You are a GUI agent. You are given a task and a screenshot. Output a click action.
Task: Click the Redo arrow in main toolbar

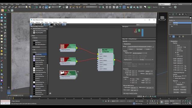point(6,7)
